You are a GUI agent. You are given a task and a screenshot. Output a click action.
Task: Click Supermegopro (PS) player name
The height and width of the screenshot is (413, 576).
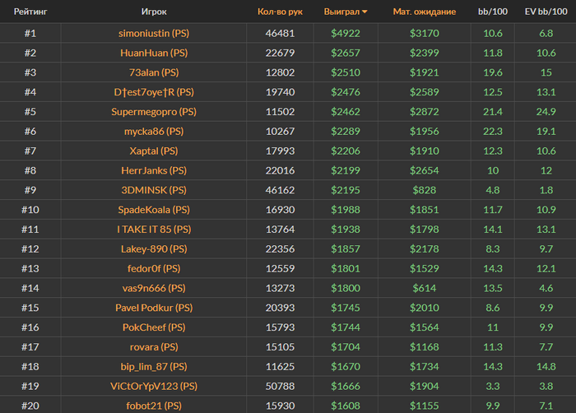[154, 112]
